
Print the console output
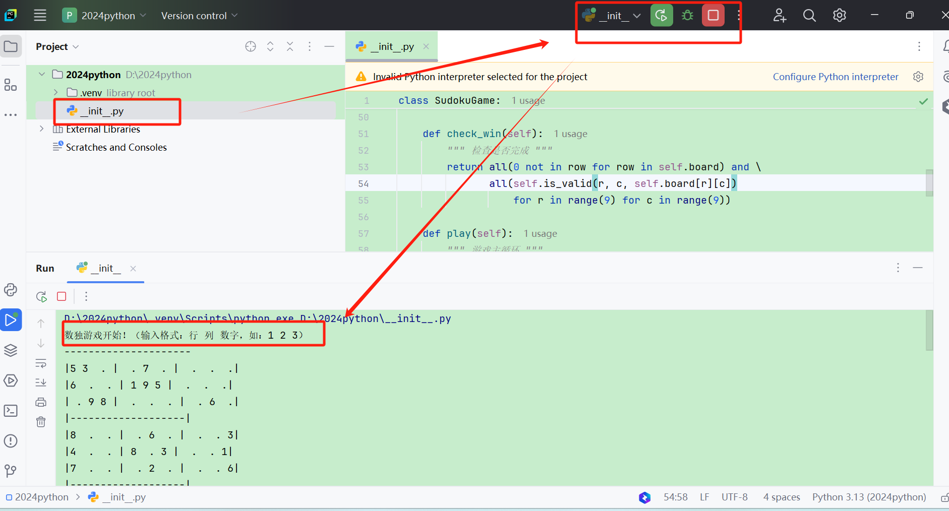(41, 402)
